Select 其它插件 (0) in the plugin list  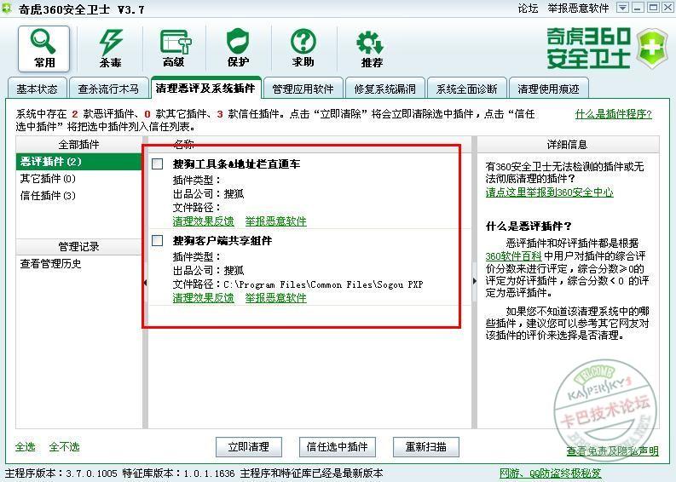pyautogui.click(x=79, y=178)
